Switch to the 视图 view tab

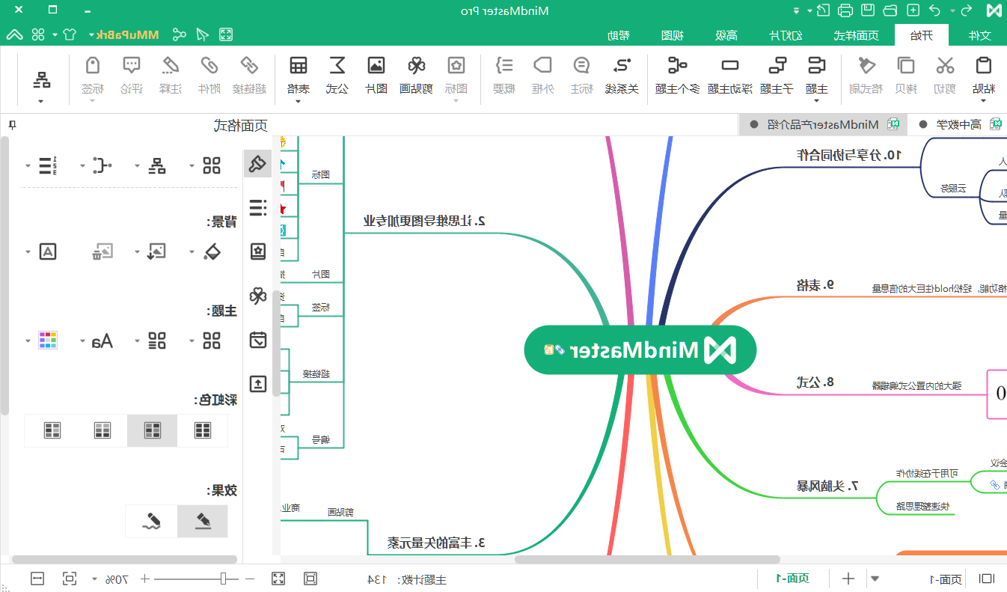pyautogui.click(x=673, y=35)
